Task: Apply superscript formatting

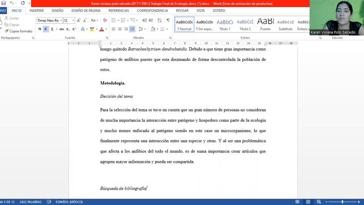Action: click(74, 29)
